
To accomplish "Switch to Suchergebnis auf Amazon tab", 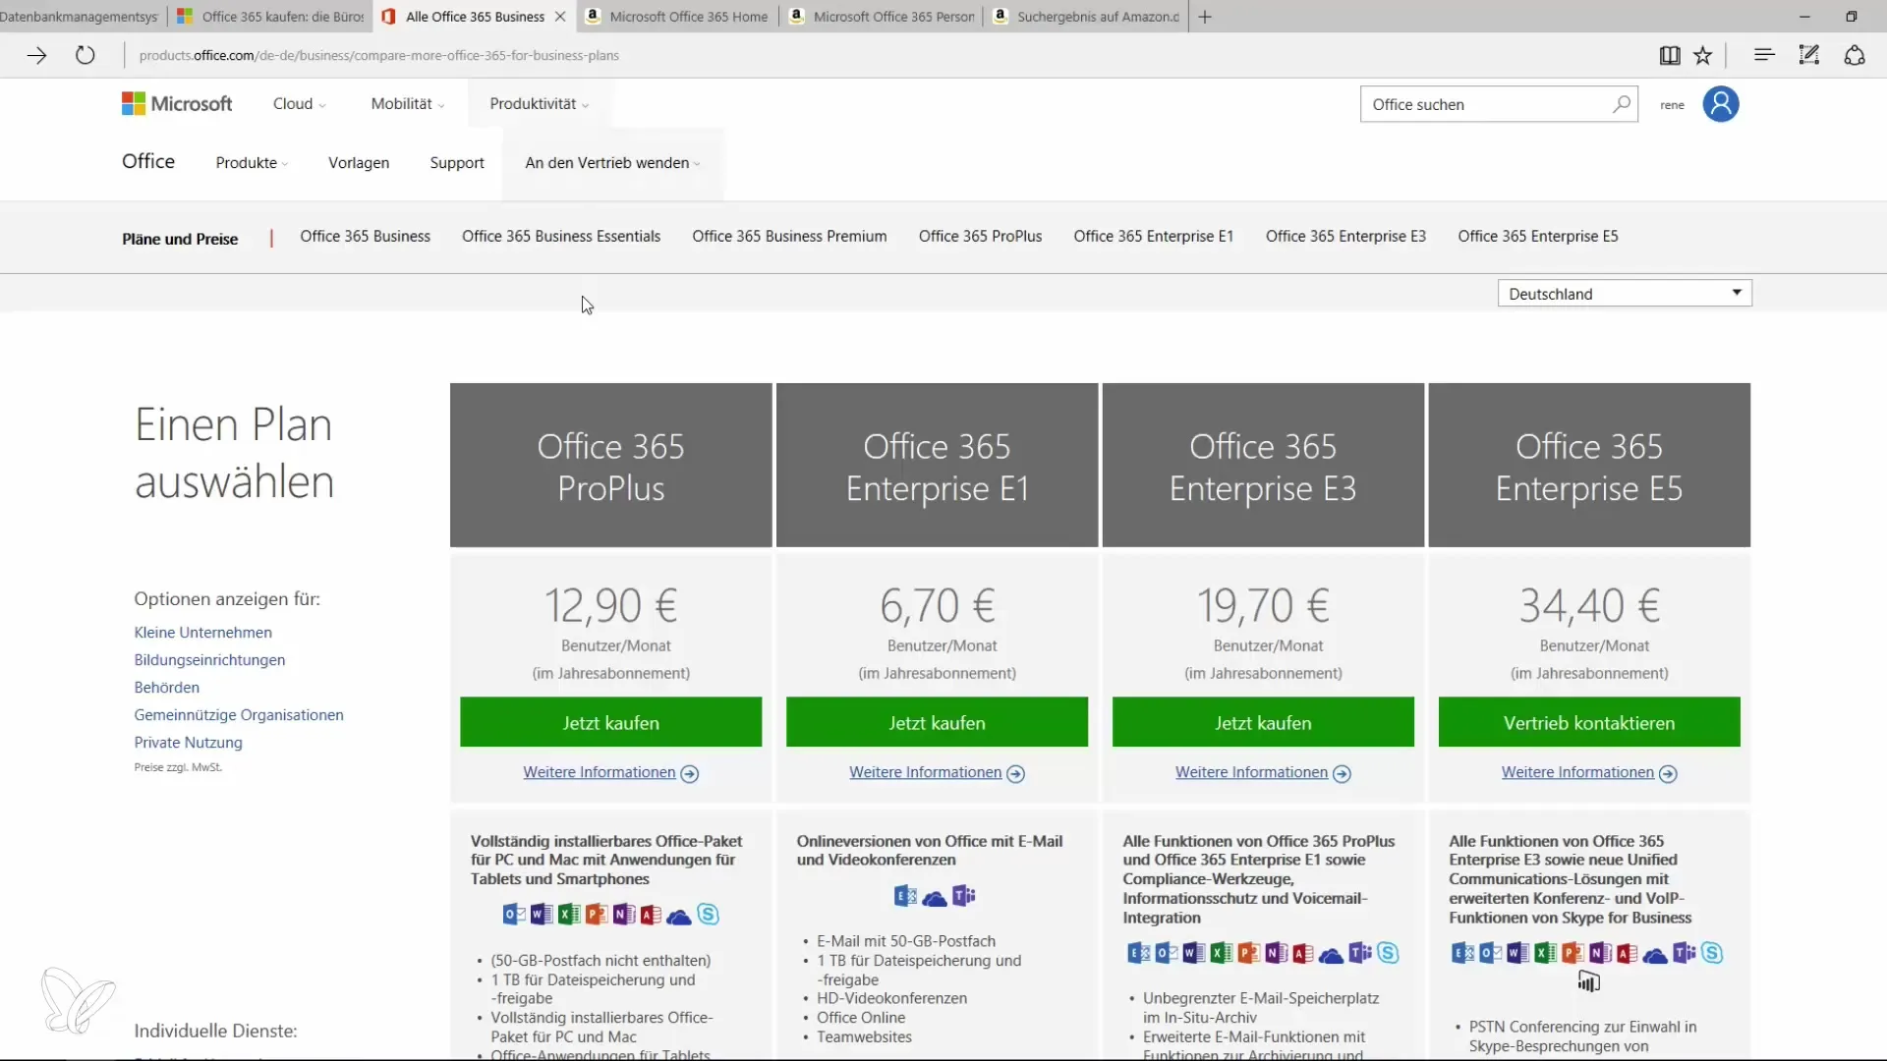I will tap(1086, 17).
